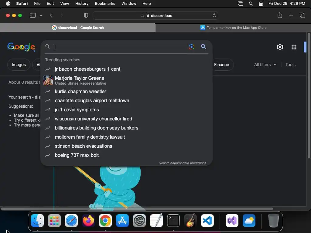The image size is (311, 233).
Task: Open the Tools button
Action: pos(290,65)
